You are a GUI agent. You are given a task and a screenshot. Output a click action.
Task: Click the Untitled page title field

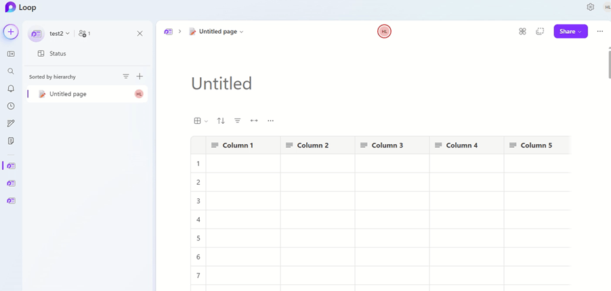coord(222,83)
